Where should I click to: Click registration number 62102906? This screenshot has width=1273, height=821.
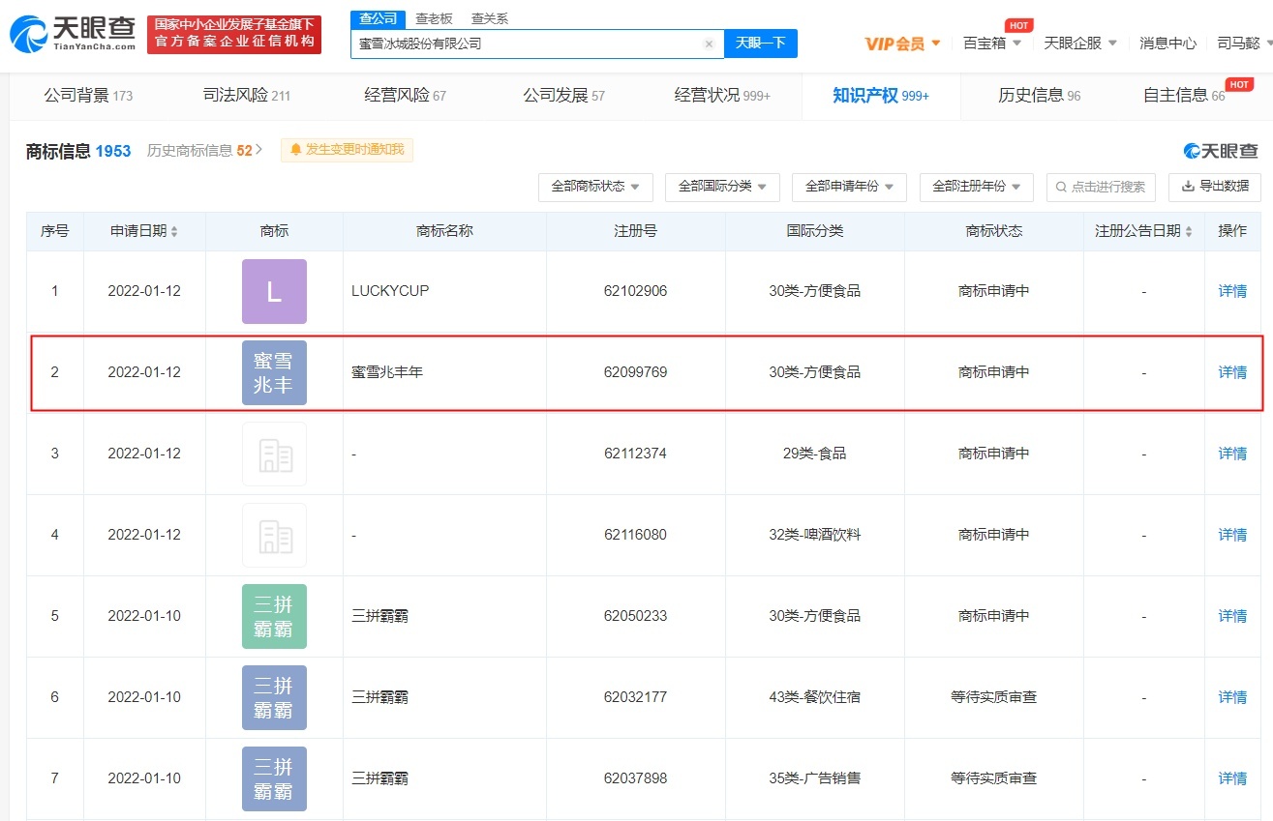(635, 291)
